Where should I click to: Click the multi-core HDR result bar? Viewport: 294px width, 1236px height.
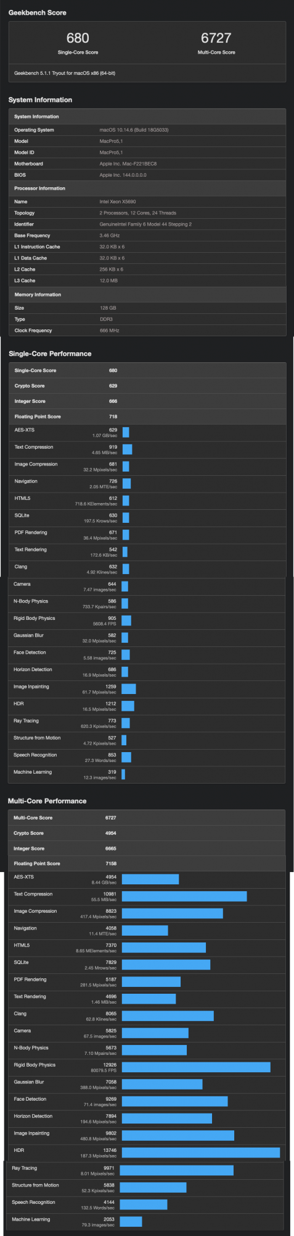(x=201, y=1153)
